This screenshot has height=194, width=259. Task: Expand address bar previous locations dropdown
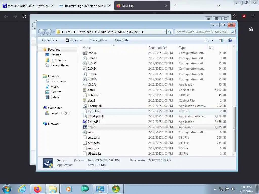pos(164,32)
